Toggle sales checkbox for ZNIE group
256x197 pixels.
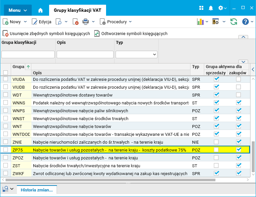216,142
